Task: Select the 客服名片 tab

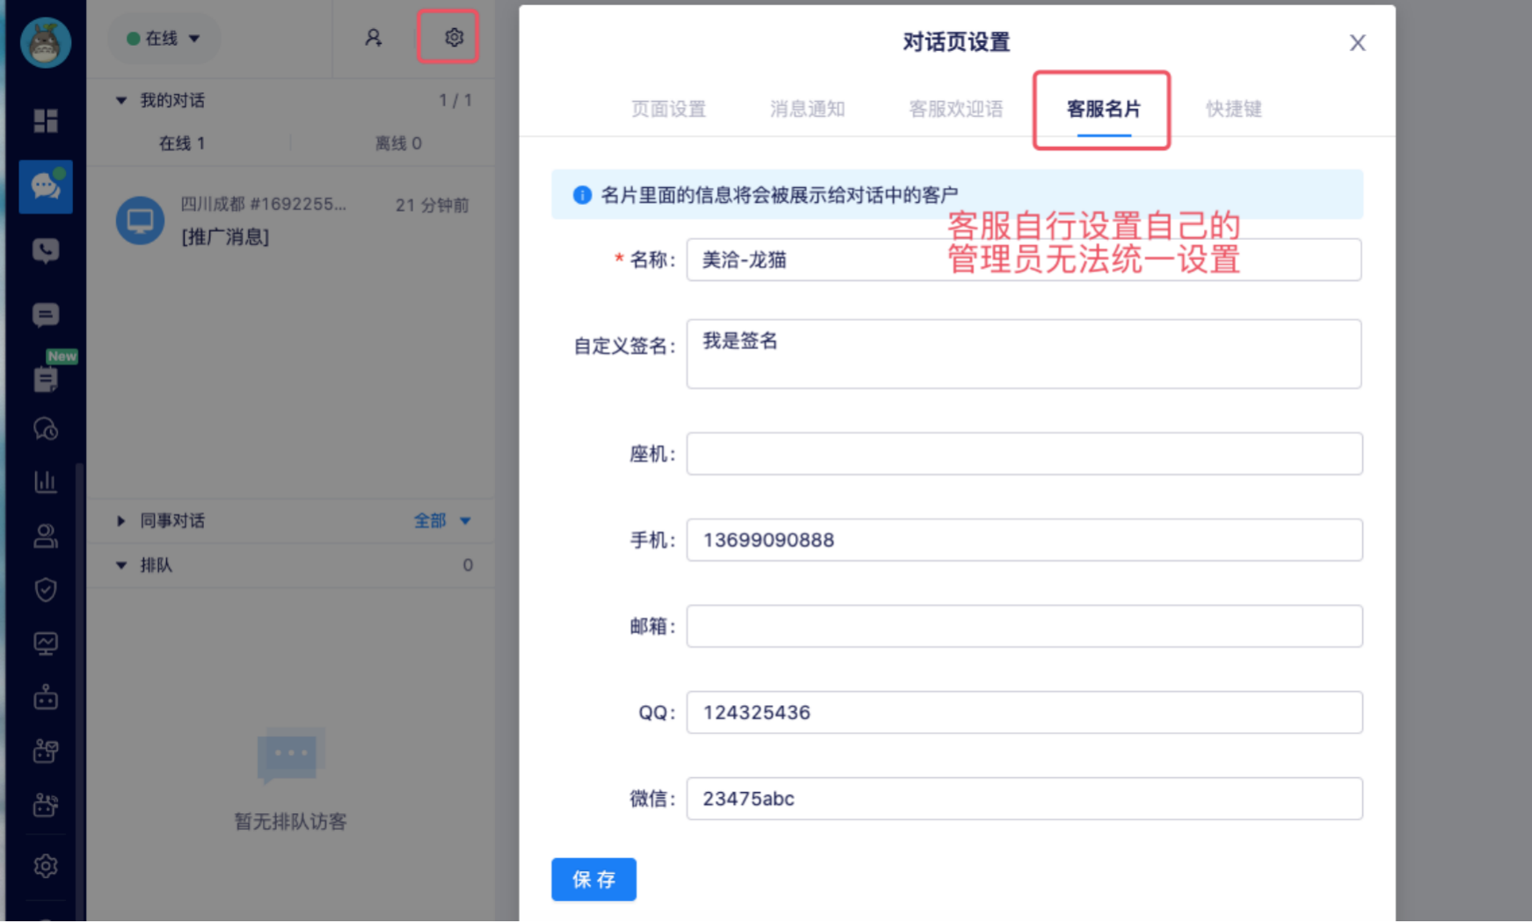Action: [1104, 109]
